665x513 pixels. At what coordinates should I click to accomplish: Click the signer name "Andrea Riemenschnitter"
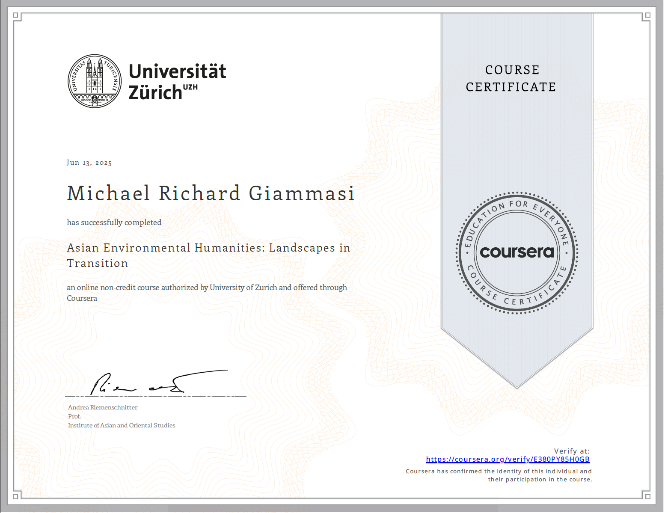[103, 407]
